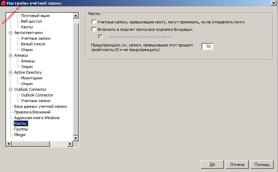The image size is (278, 172).
Task: Click the red app icon in title bar
Action: coord(3,3)
